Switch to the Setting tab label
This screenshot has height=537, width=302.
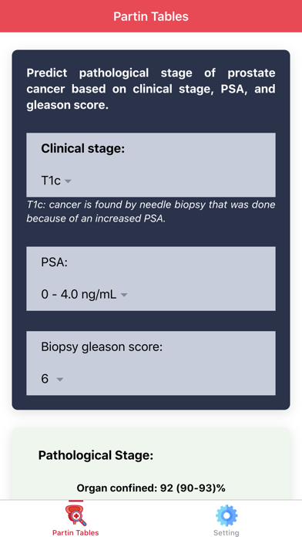(x=226, y=532)
